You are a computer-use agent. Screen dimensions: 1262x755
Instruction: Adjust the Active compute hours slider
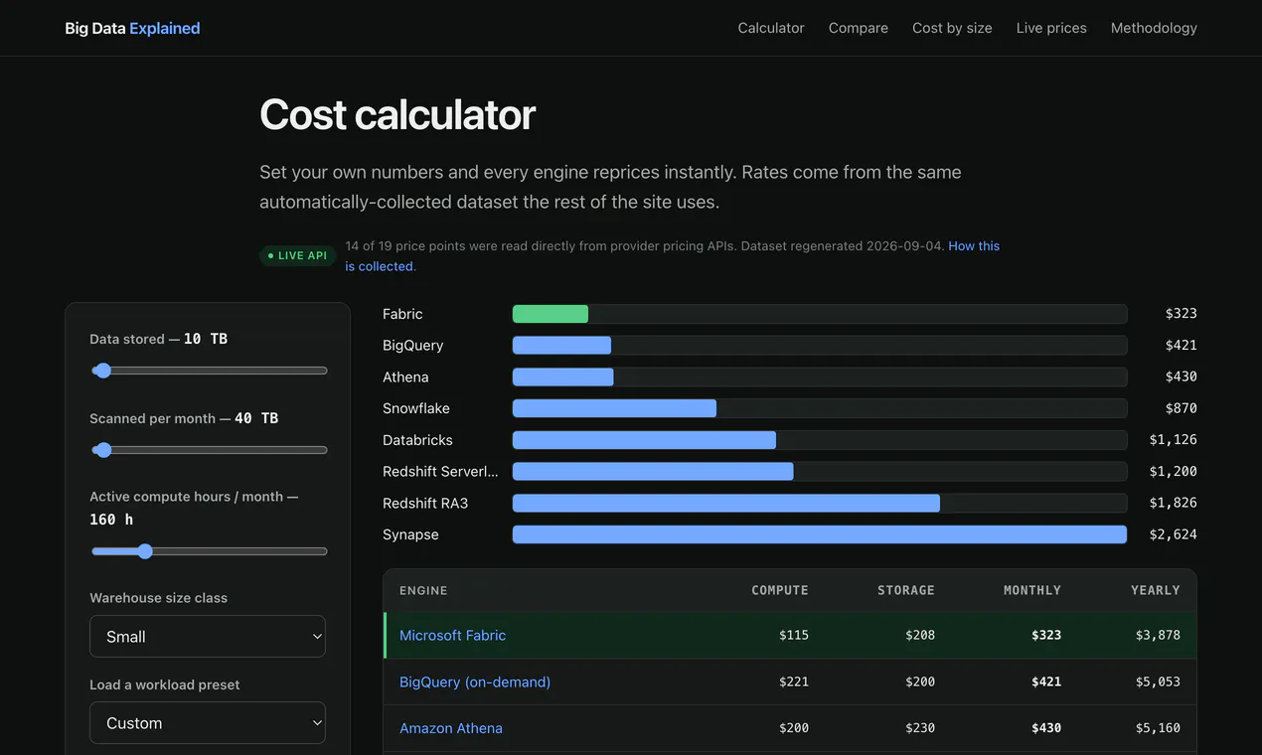(209, 551)
